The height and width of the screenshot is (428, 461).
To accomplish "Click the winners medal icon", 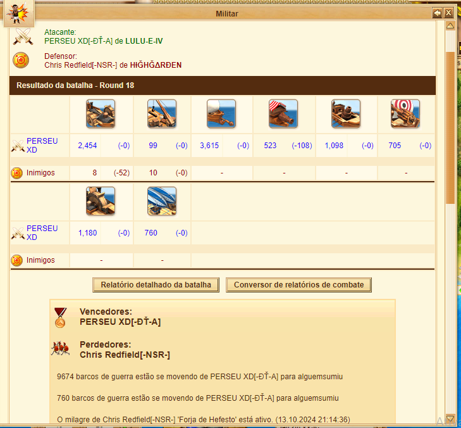I will click(60, 318).
